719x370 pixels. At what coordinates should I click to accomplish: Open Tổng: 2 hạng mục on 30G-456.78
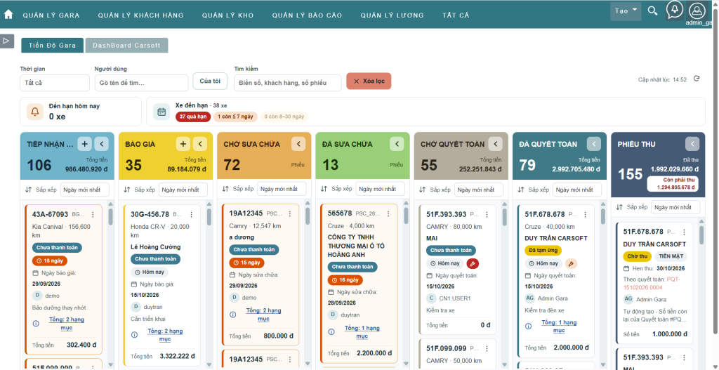pos(165,335)
